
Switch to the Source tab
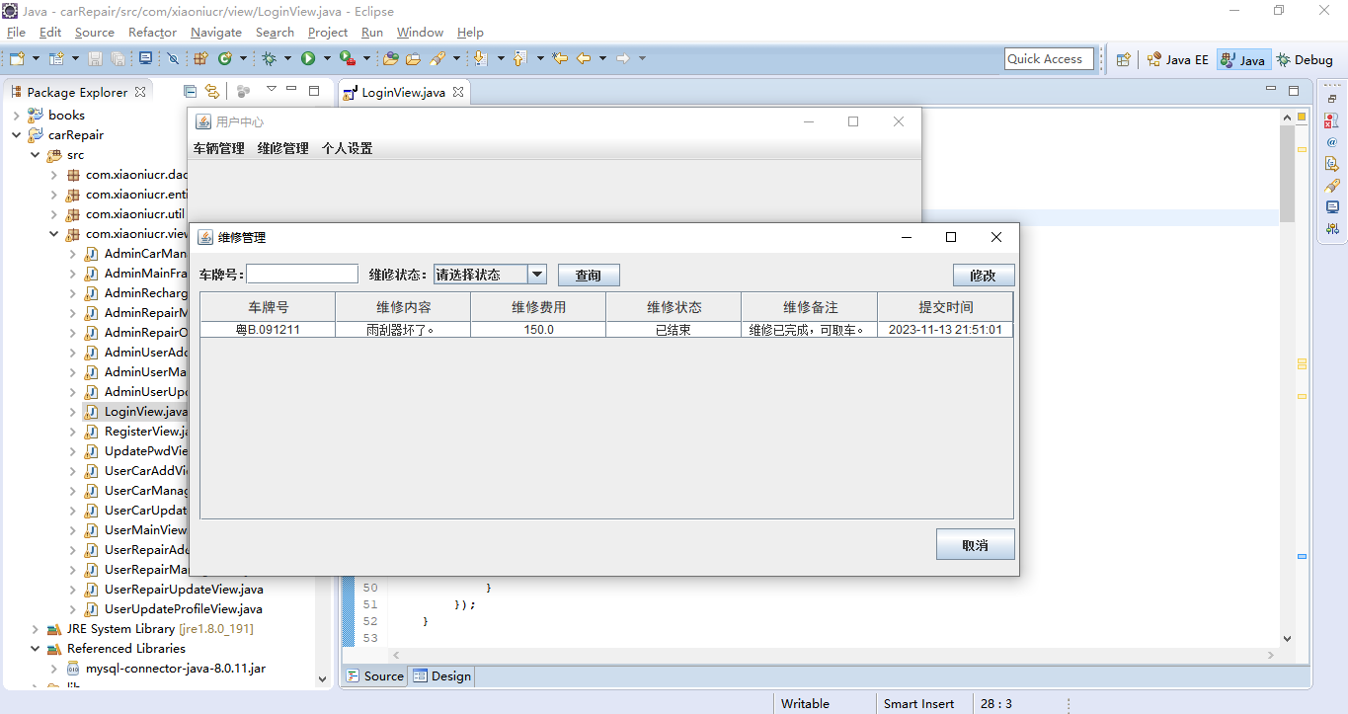pyautogui.click(x=374, y=676)
